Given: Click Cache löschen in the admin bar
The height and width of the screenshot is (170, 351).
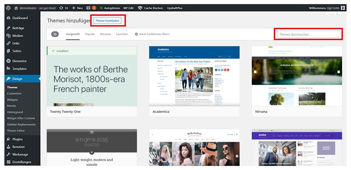Looking at the screenshot, I should (x=151, y=8).
